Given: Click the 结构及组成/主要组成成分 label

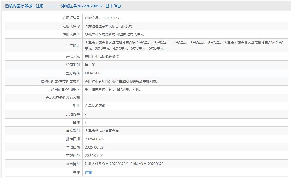Looking at the screenshot, I should pos(60,81).
